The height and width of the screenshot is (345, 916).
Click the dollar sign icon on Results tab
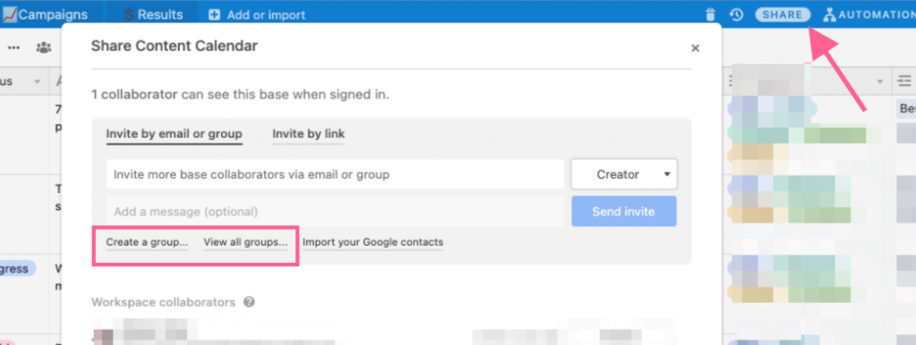[130, 14]
